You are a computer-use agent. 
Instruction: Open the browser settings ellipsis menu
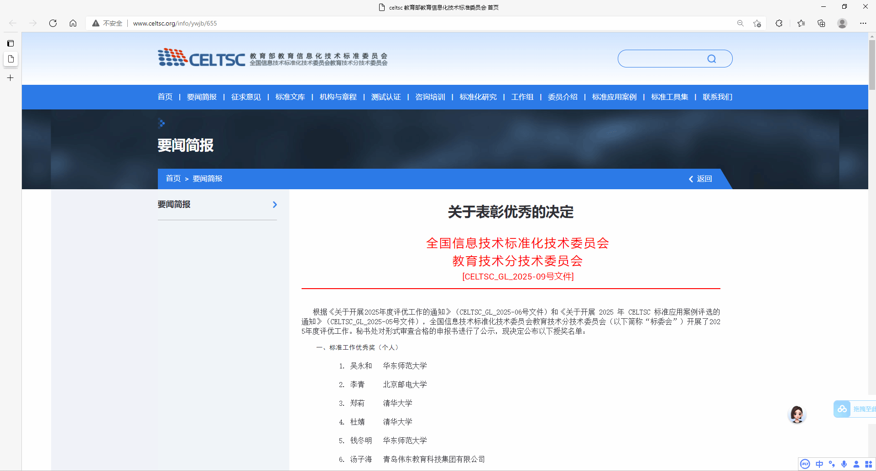pos(863,23)
